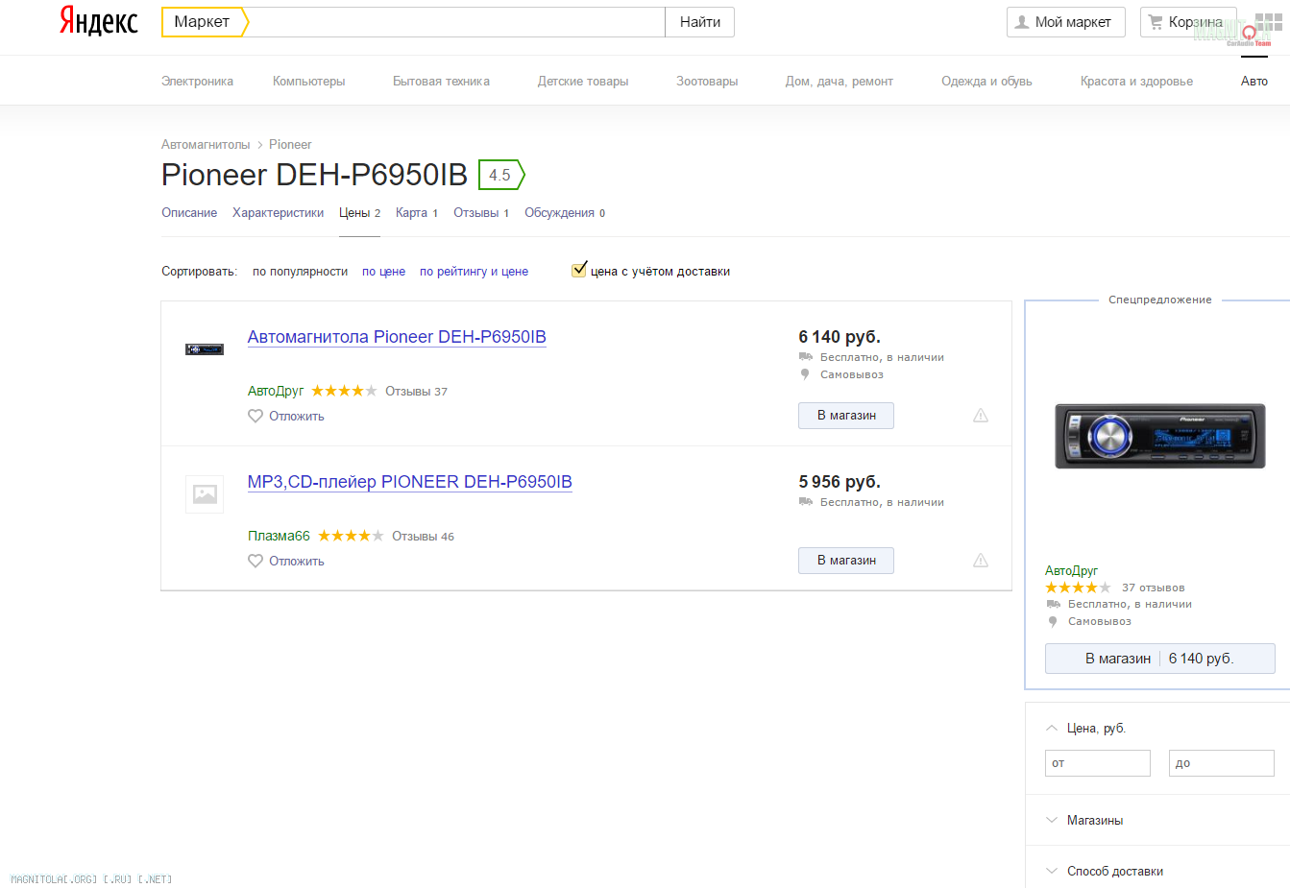
Task: Open the Карта tab
Action: click(417, 213)
